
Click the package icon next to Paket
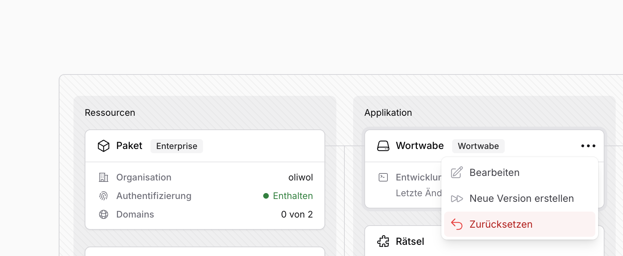104,145
